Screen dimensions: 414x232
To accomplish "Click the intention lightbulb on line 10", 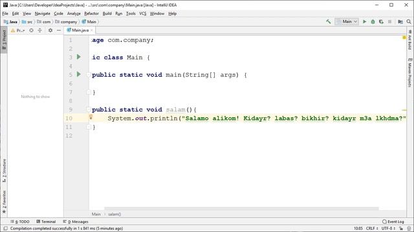I will (91, 117).
